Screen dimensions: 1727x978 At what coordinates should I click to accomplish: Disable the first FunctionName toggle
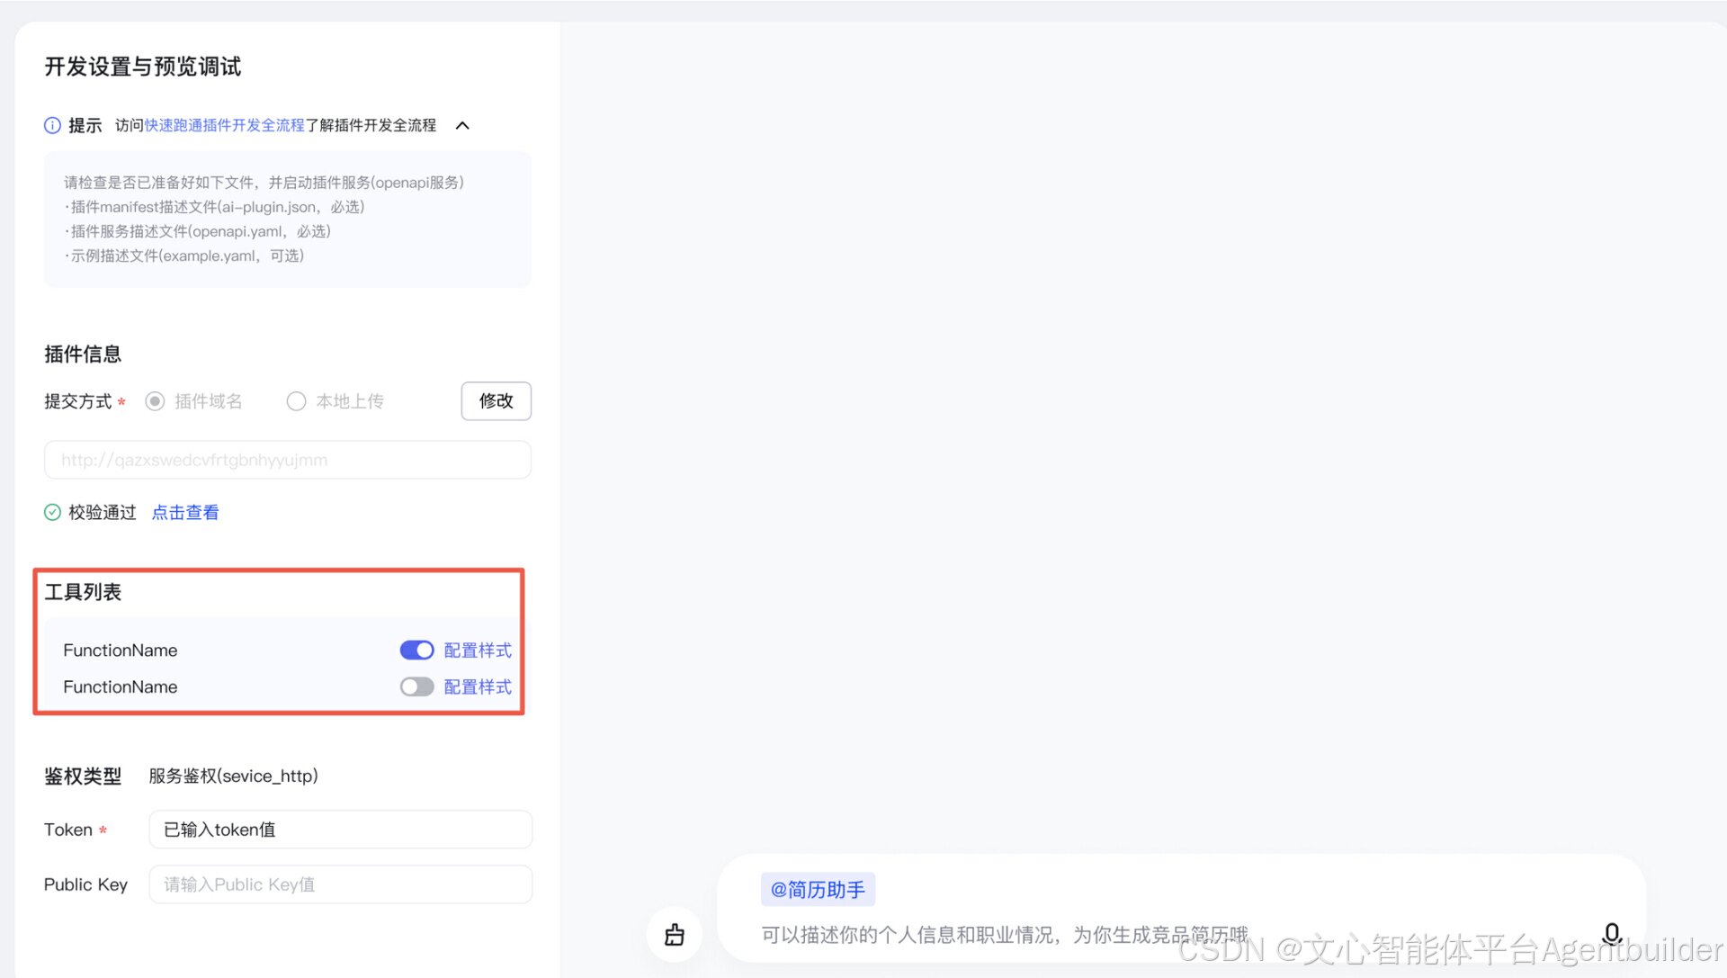[416, 650]
